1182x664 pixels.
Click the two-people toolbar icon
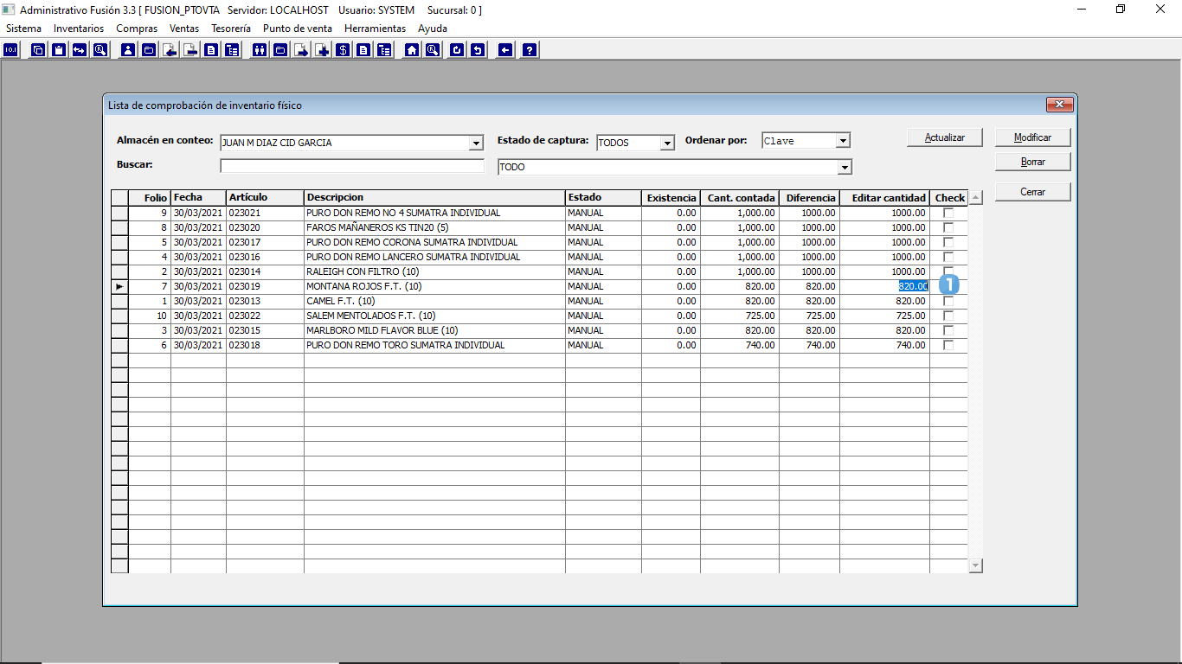point(260,50)
